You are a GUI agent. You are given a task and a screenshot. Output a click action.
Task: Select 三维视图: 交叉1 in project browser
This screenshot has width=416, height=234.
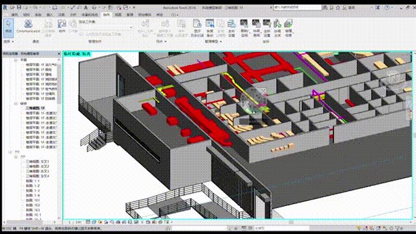38,162
